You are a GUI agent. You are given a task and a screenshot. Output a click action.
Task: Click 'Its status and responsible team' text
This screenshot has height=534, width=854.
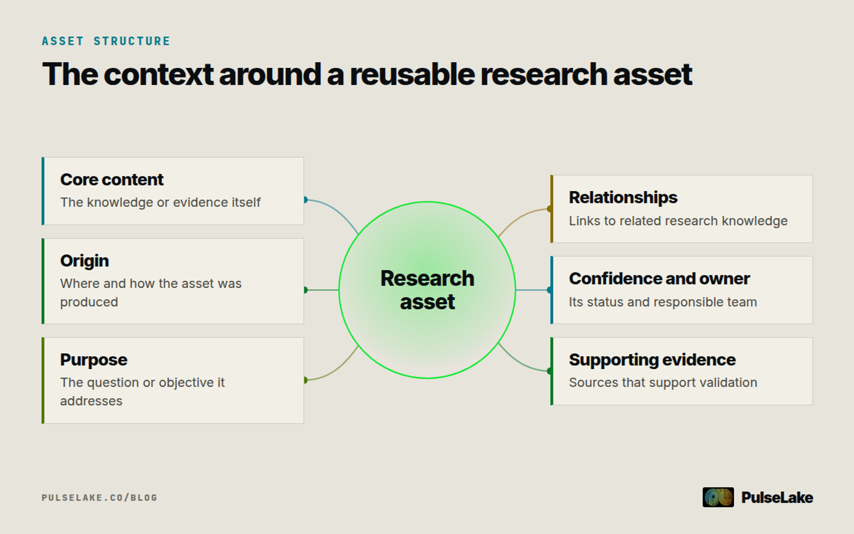pyautogui.click(x=663, y=302)
